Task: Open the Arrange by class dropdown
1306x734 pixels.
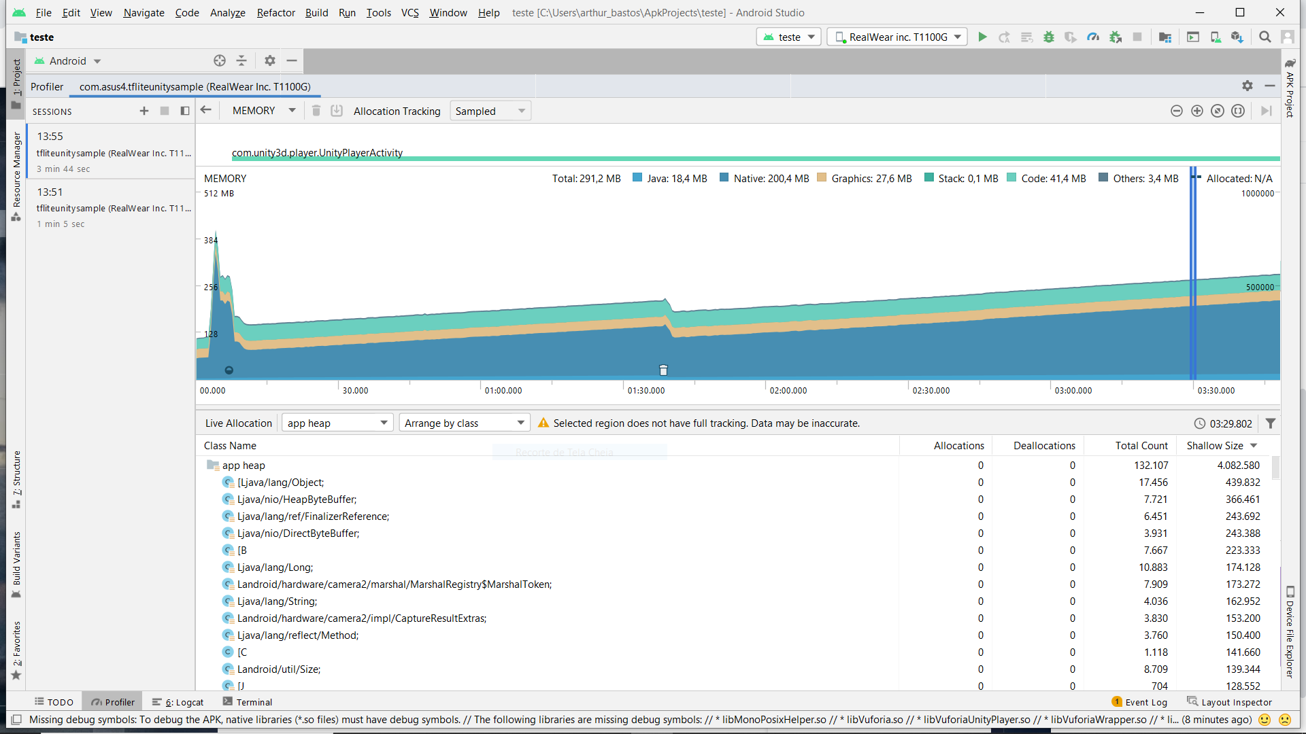Action: (x=465, y=423)
